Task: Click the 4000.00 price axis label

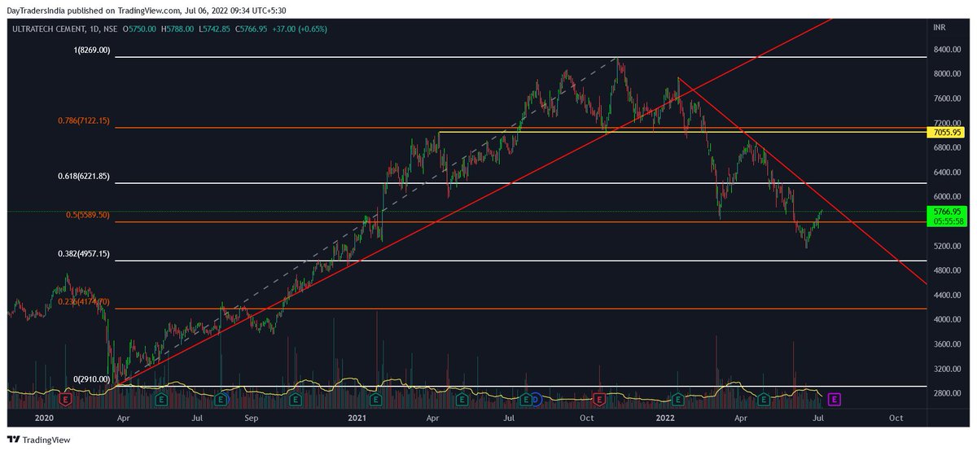Action: 949,320
